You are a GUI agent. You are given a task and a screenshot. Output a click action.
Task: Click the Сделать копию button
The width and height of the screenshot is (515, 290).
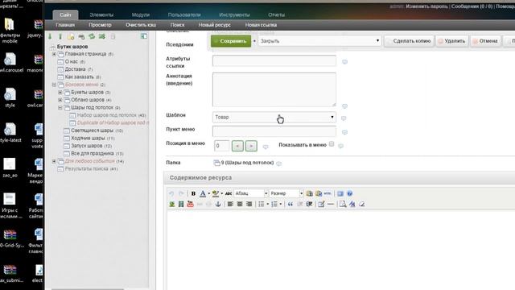[409, 41]
